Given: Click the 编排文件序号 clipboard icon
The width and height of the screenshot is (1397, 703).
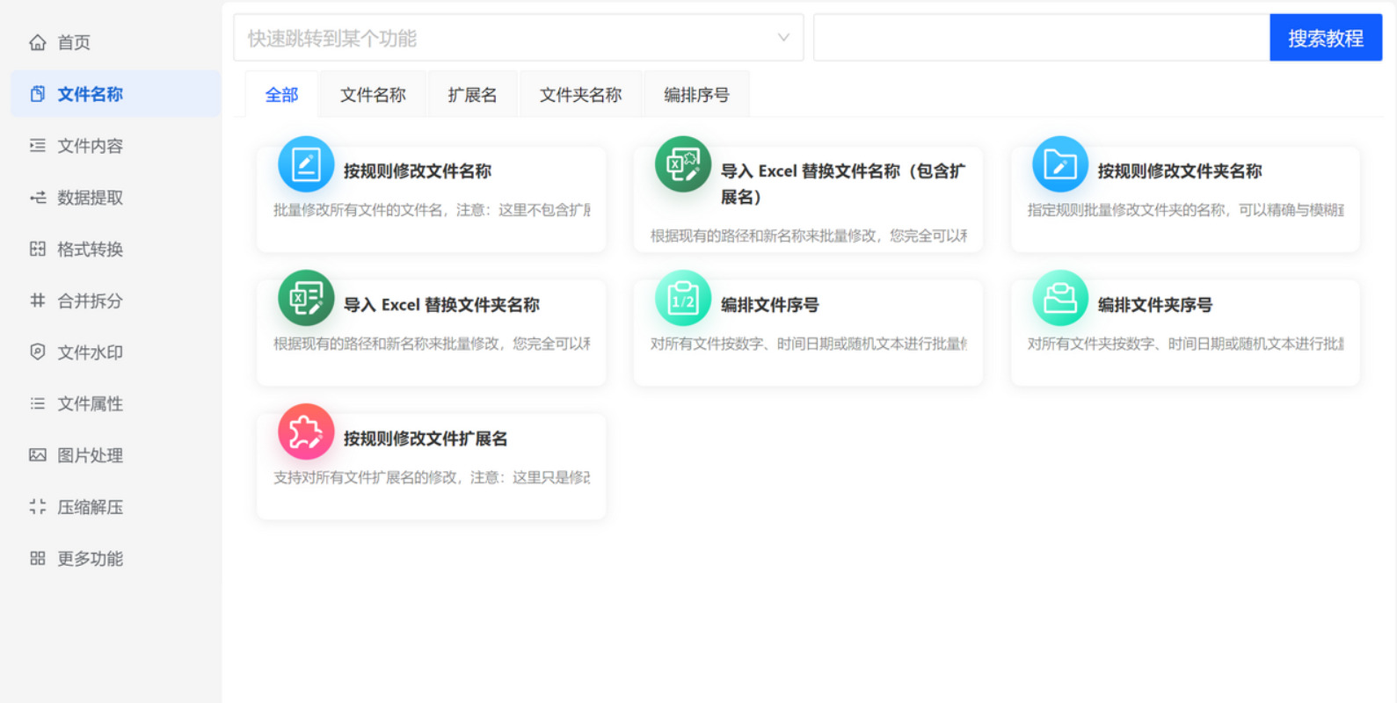Looking at the screenshot, I should (683, 298).
